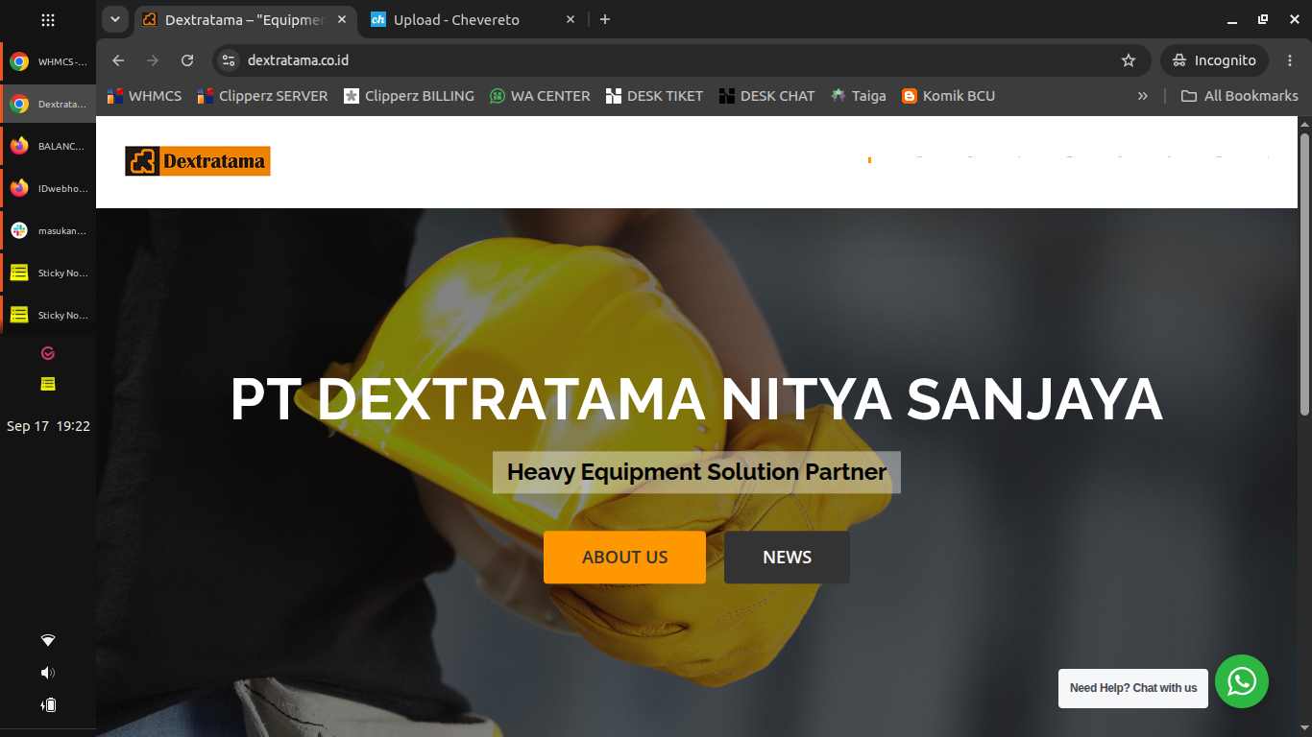Open the Chrome three-dot menu
The image size is (1312, 737).
(1290, 60)
